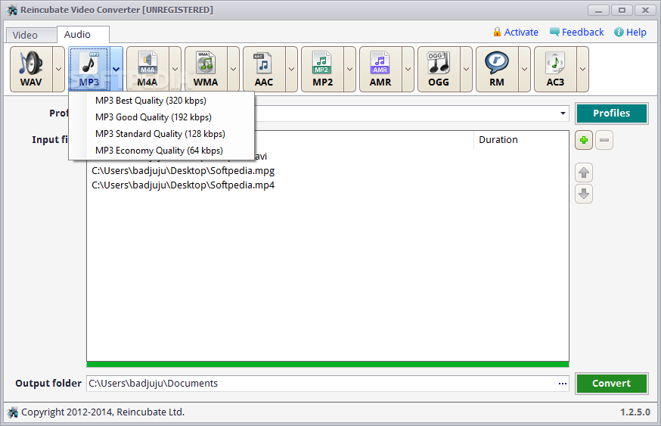Collapse the MP3 presets dropdown arrow
661x426 pixels.
[116, 69]
